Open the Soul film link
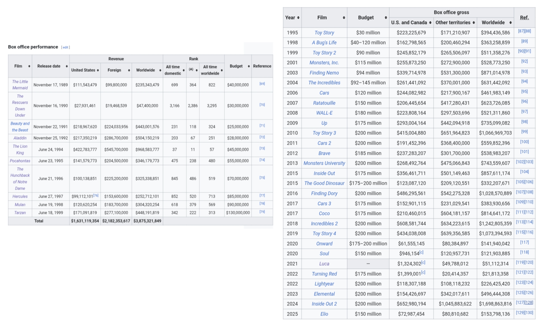Screen dimensions: 542x326 (x=324, y=254)
